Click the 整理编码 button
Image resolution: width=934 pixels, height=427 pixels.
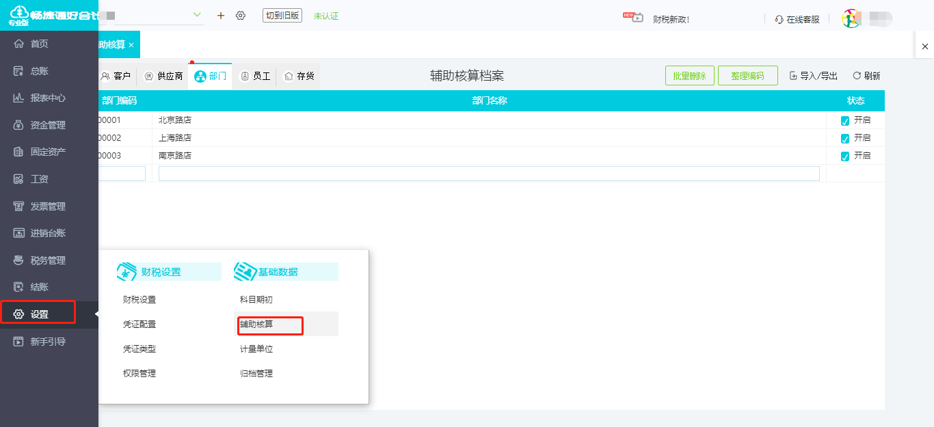(747, 76)
